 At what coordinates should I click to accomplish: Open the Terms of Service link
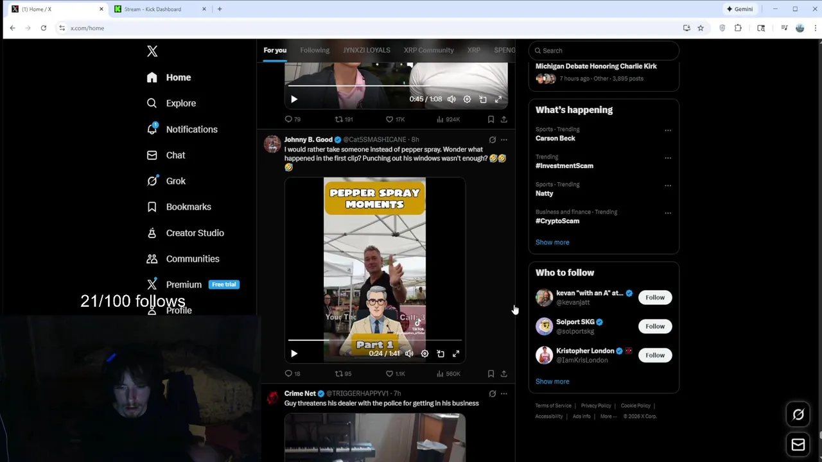click(553, 406)
